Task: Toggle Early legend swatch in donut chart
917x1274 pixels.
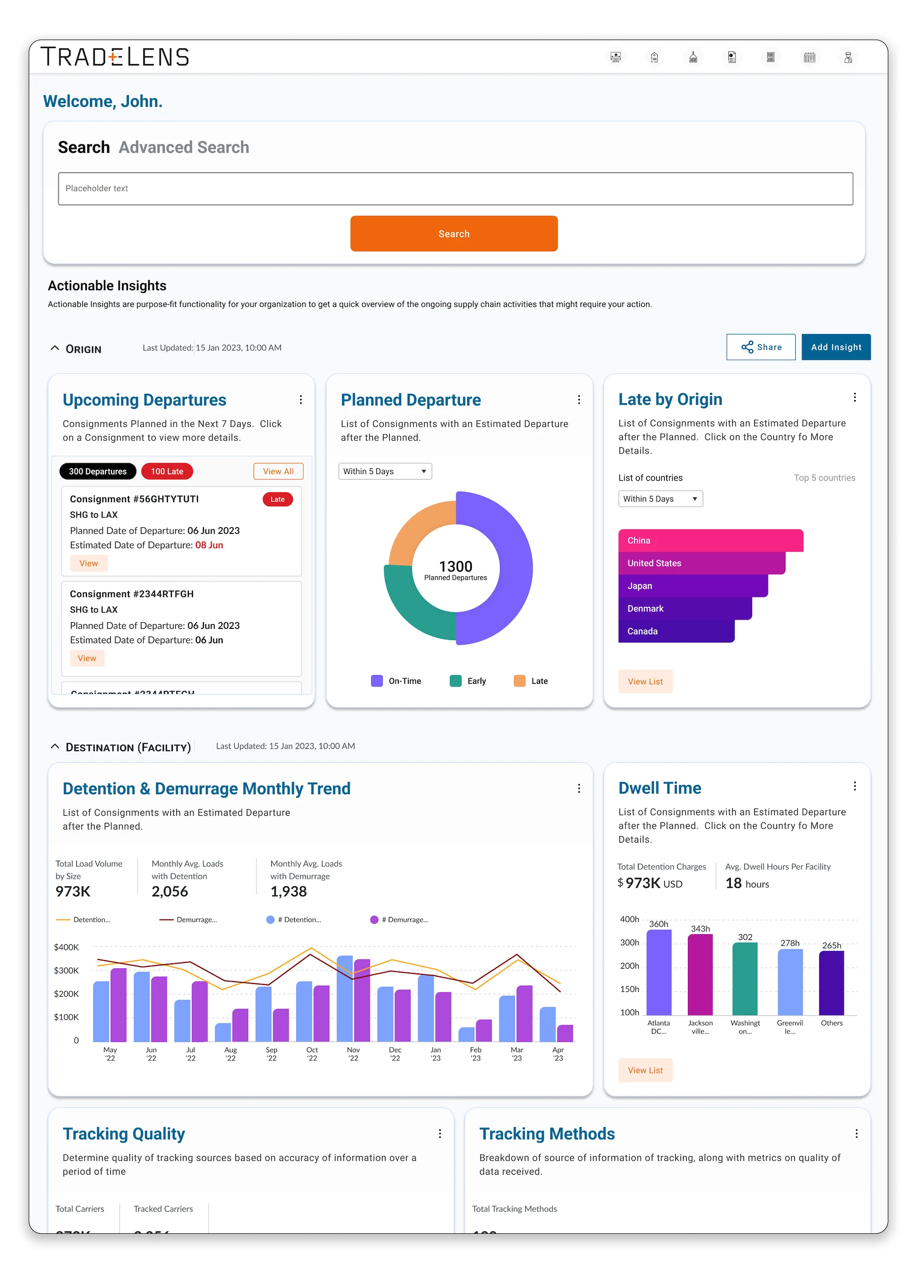Action: click(x=456, y=681)
